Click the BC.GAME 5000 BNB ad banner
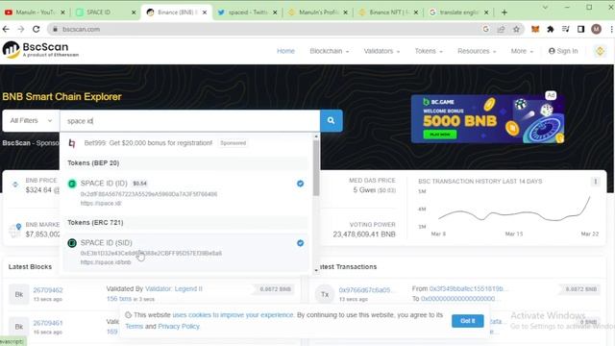Image resolution: width=615 pixels, height=346 pixels. click(x=487, y=119)
